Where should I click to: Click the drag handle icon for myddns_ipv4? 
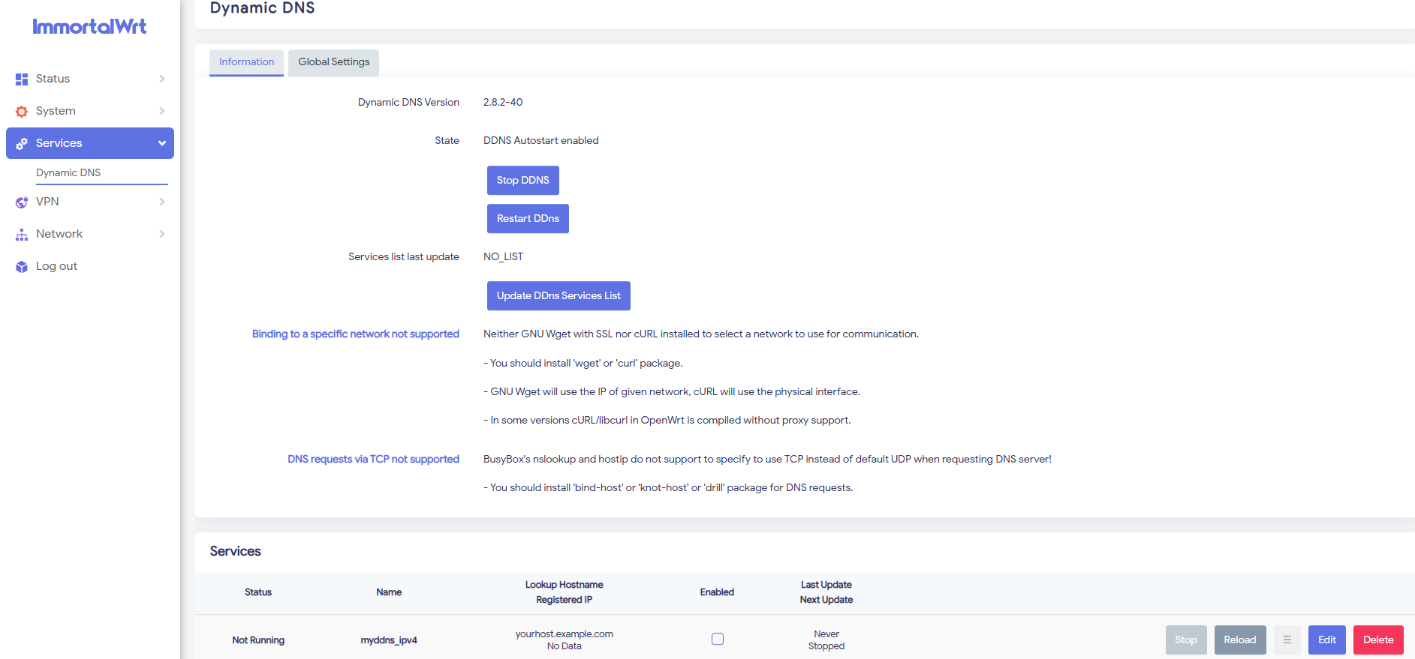(1287, 640)
